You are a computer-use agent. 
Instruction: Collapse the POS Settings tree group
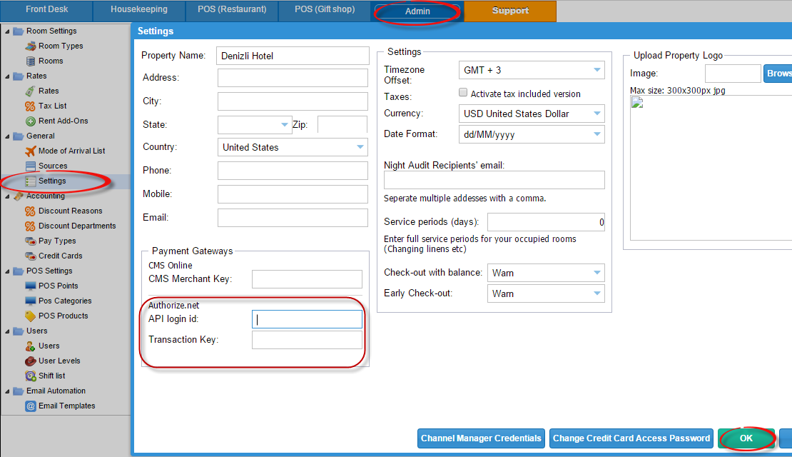(x=6, y=271)
